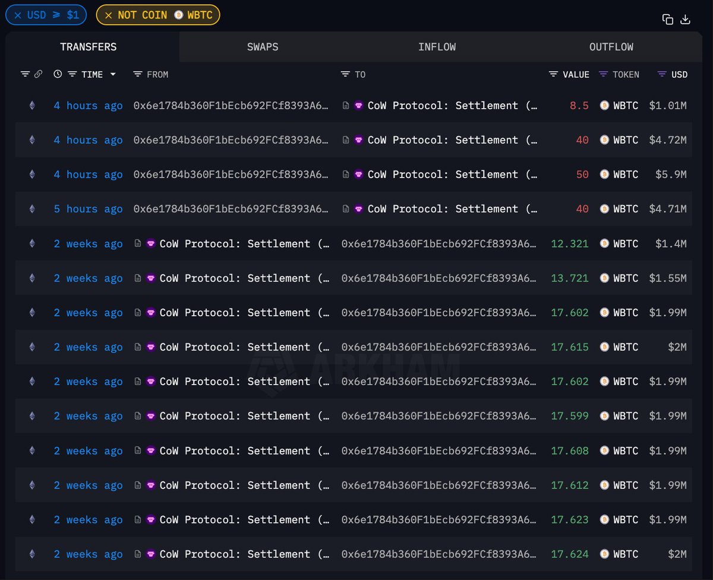Viewport: 713px width, 580px height.
Task: Click sender address 0x6e1784b360F1 in $4.72M row
Action: point(231,140)
